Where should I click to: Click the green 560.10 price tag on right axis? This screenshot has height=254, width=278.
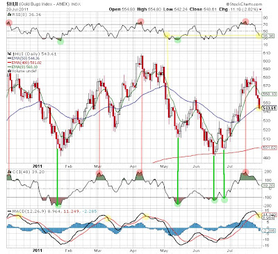click(269, 94)
